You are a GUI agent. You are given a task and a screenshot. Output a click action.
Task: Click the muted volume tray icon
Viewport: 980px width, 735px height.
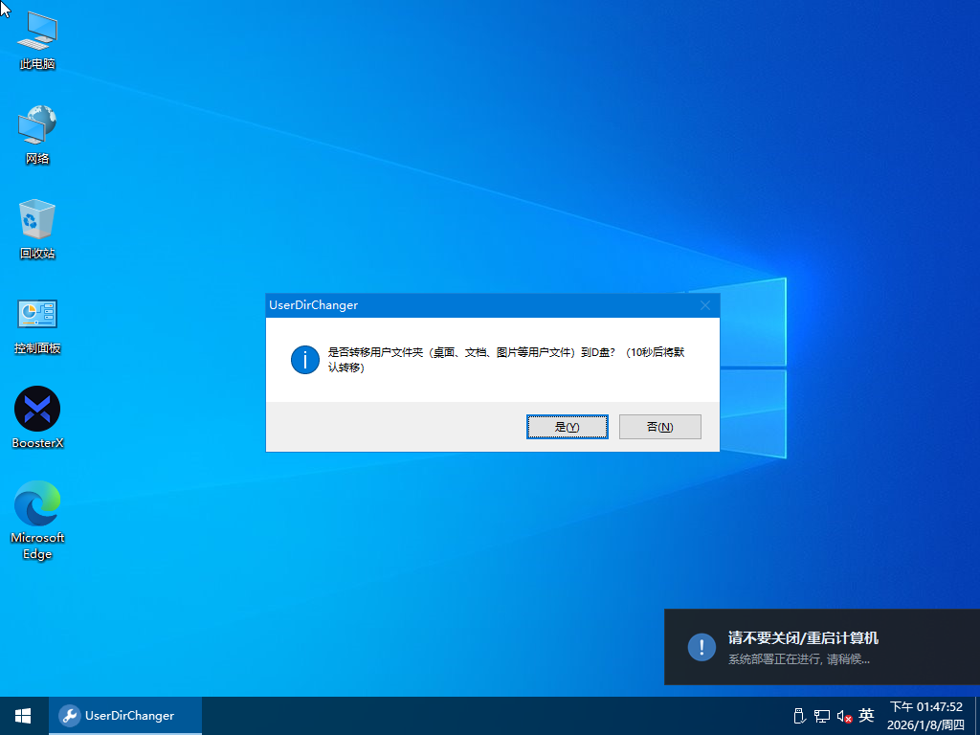click(844, 716)
